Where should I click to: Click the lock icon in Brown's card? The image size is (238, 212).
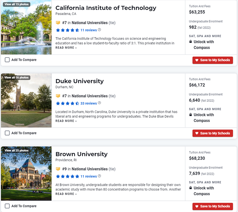(x=191, y=188)
